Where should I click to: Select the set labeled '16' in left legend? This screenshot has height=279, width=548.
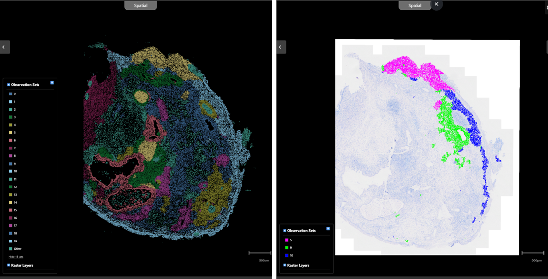16,218
